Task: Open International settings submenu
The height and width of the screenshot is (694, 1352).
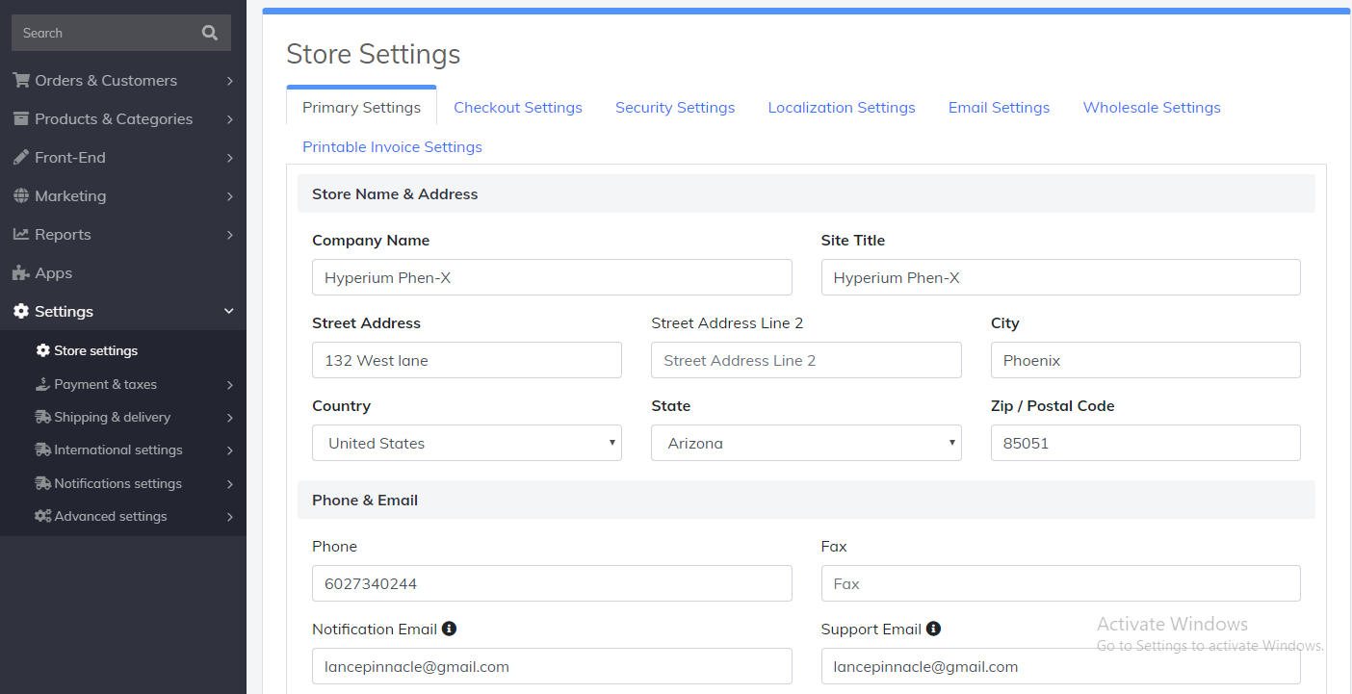Action: (x=123, y=450)
